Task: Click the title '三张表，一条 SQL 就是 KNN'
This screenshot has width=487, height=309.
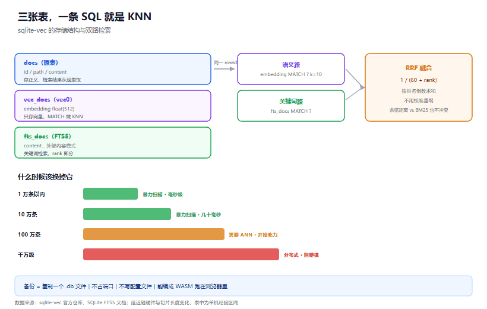Action: click(x=84, y=17)
